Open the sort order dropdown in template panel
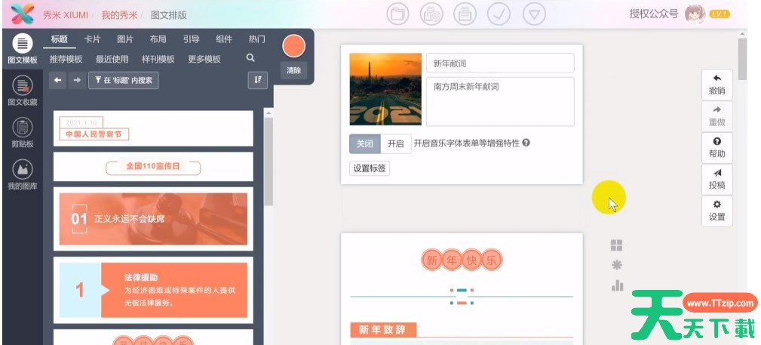This screenshot has width=761, height=345. click(x=257, y=80)
